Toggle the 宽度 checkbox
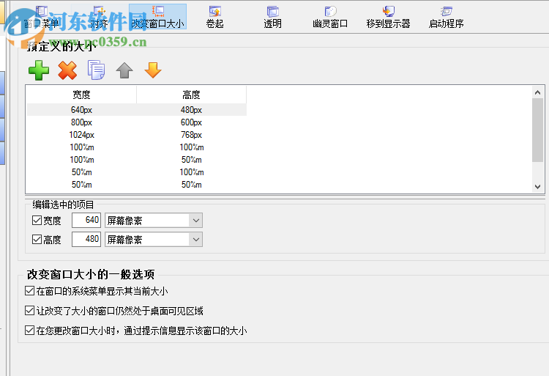549x376 pixels. [x=37, y=221]
